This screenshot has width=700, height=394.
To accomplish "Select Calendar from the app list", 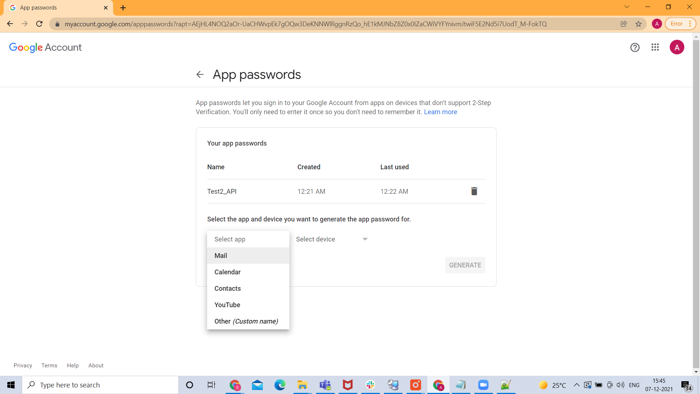I will tap(248, 272).
